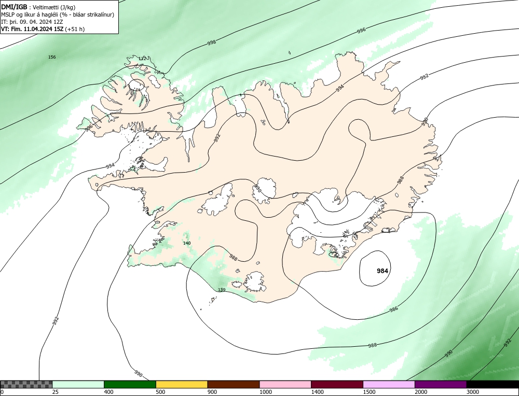Screen dimensions: 519x396
Task: Pick the dark maroon 1400–1500 legend swatch
Action: click(337, 385)
